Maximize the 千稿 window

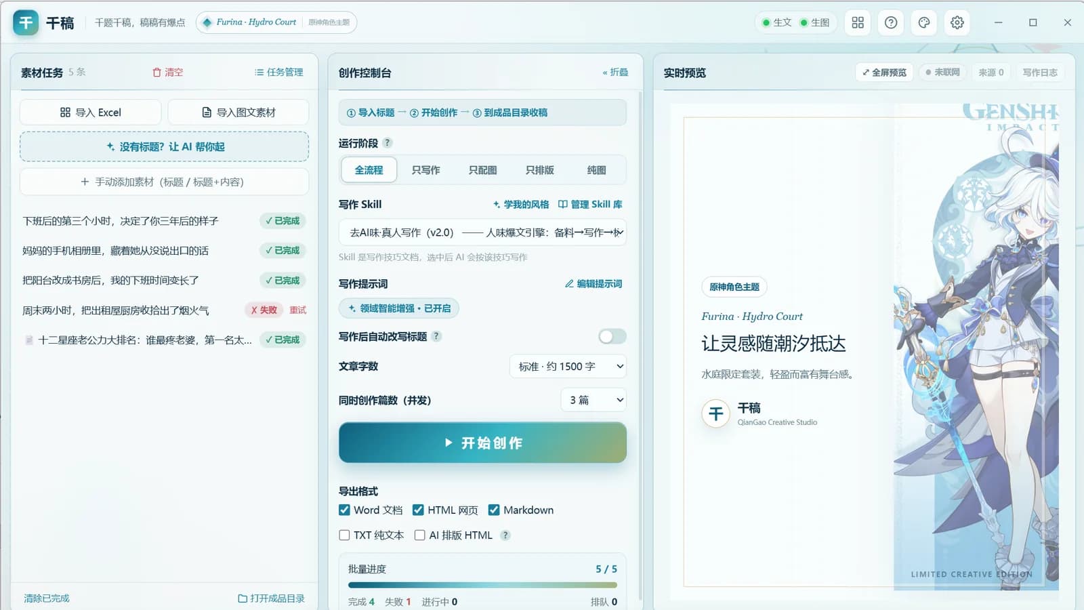point(1033,22)
